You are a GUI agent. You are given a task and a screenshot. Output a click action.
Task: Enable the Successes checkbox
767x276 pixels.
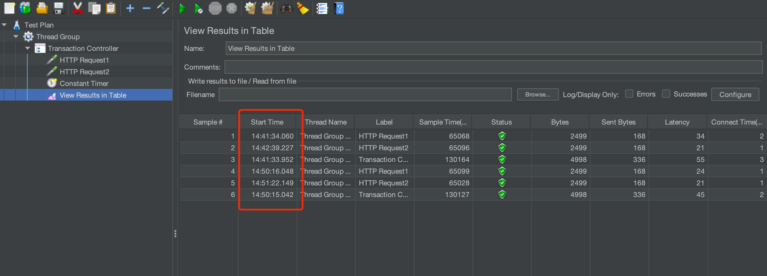(666, 94)
